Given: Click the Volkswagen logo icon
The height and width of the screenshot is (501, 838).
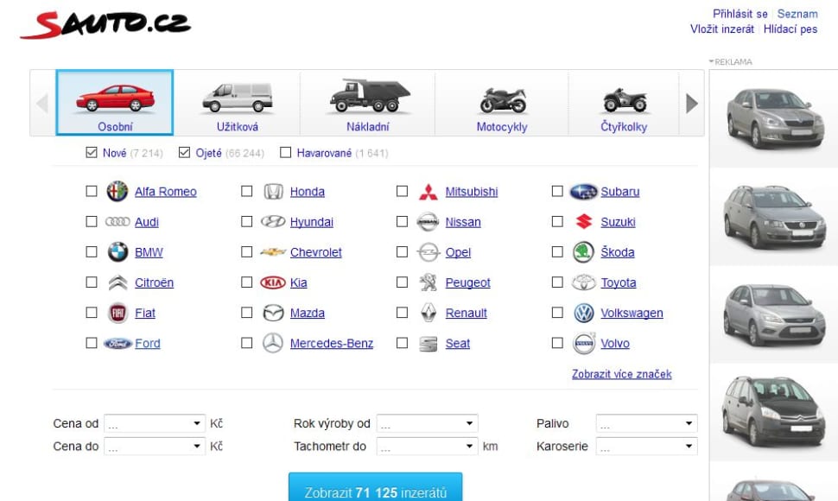Looking at the screenshot, I should click(x=584, y=313).
